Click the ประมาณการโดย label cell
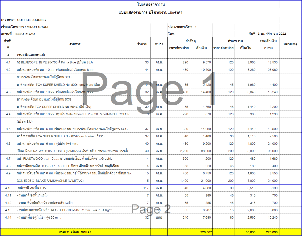Image resolution: width=302 pixels, height=236 pixels. click(182, 27)
